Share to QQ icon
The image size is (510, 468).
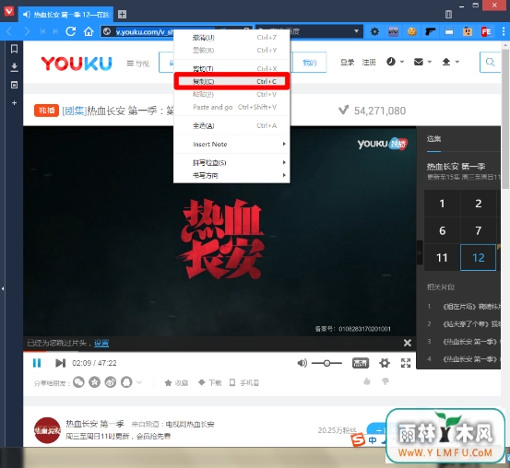pos(126,382)
